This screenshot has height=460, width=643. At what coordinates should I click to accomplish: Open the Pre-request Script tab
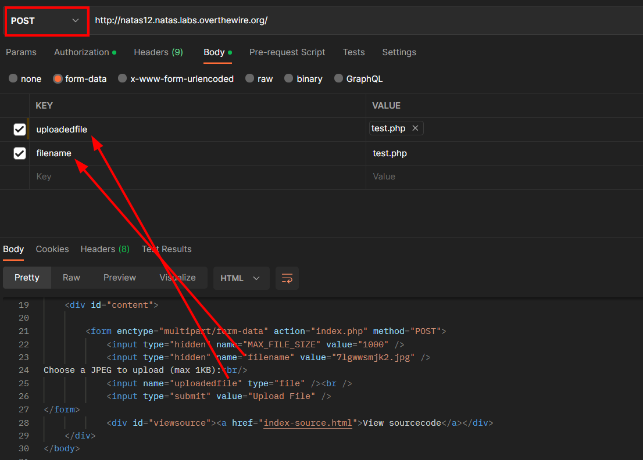tap(287, 52)
